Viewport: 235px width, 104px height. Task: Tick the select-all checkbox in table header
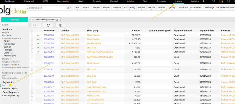click(32, 31)
